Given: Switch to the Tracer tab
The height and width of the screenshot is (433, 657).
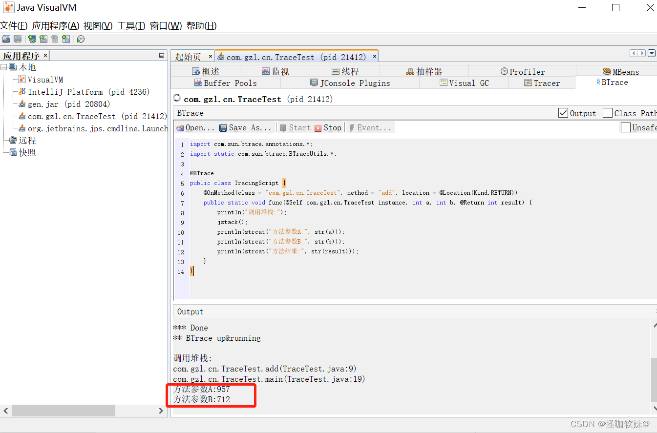Looking at the screenshot, I should coord(542,83).
